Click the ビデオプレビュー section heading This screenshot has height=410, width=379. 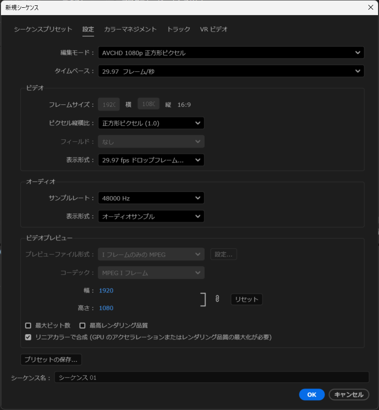click(x=49, y=238)
